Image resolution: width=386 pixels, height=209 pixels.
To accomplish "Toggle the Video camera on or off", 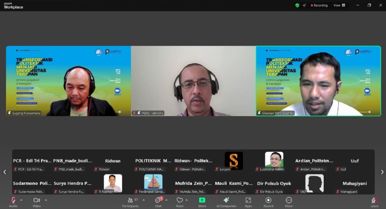I will coord(37,201).
